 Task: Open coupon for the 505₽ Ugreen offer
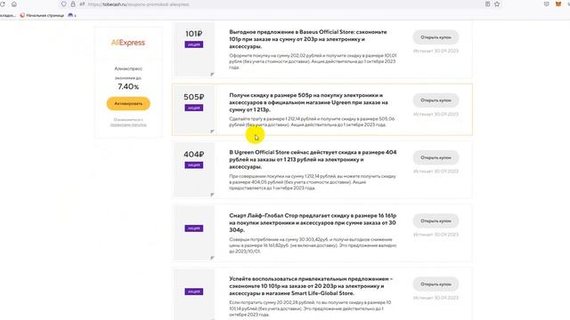click(436, 100)
